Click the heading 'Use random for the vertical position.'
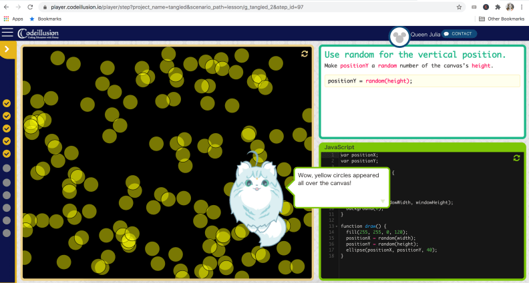The width and height of the screenshot is (529, 283). [x=415, y=55]
